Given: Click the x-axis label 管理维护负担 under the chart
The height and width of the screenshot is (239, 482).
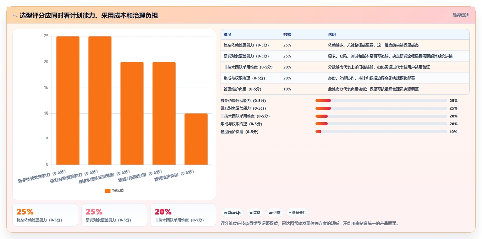Looking at the screenshot, I should [x=174, y=176].
